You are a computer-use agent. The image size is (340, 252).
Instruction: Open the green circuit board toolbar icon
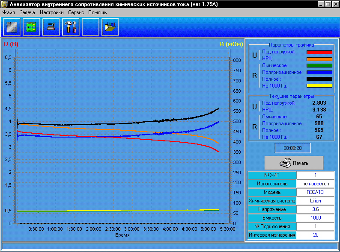click(31, 27)
